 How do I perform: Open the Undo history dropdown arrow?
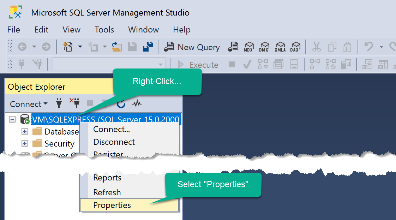(381, 47)
